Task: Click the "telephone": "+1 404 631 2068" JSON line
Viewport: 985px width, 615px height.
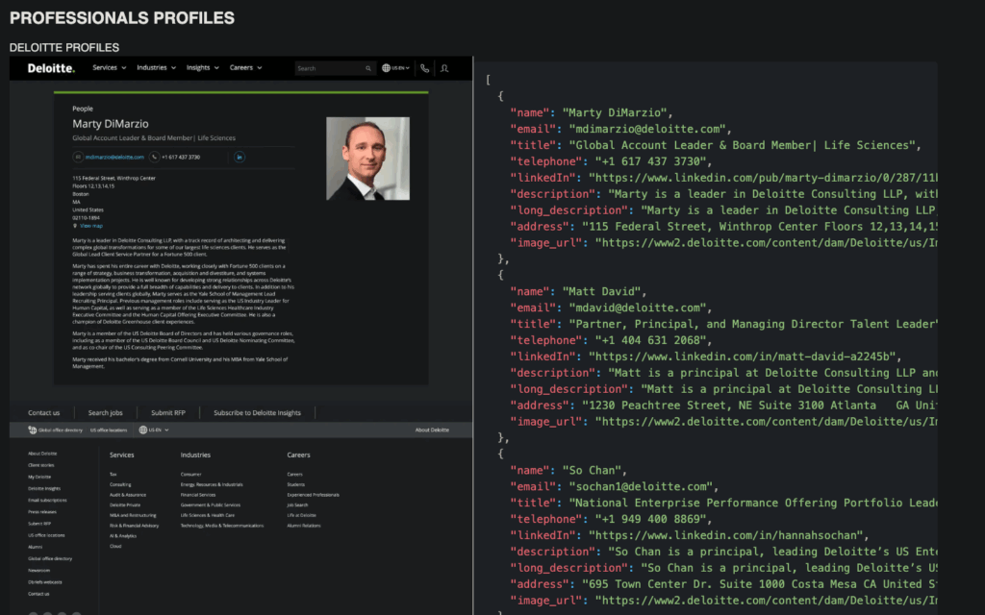Action: click(611, 340)
